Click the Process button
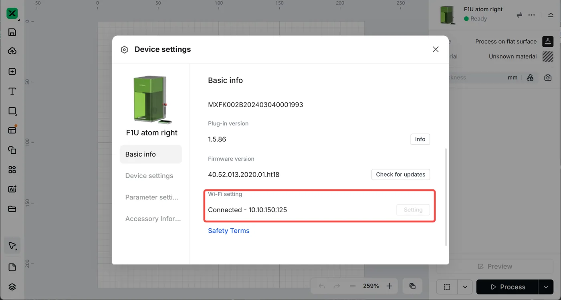Screen dimensions: 561x300 point(507,287)
